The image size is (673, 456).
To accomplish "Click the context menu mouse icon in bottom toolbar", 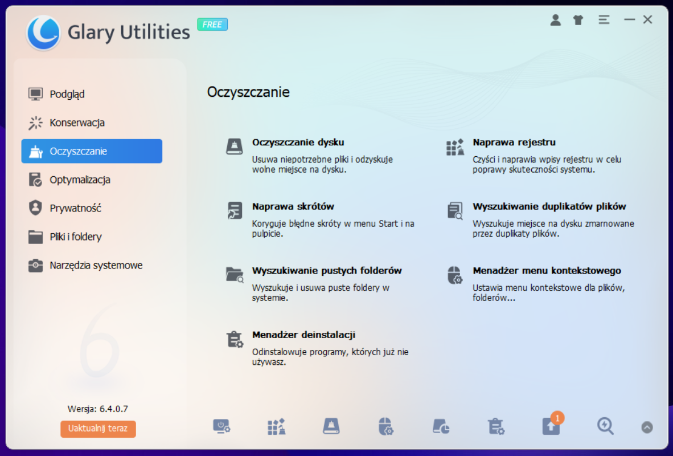I will 386,426.
